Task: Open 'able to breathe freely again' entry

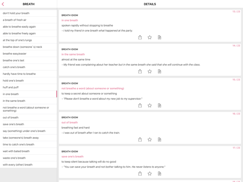Action: point(29,33)
